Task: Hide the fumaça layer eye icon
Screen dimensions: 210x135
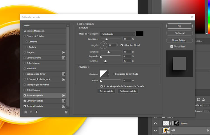Action: [155, 123]
